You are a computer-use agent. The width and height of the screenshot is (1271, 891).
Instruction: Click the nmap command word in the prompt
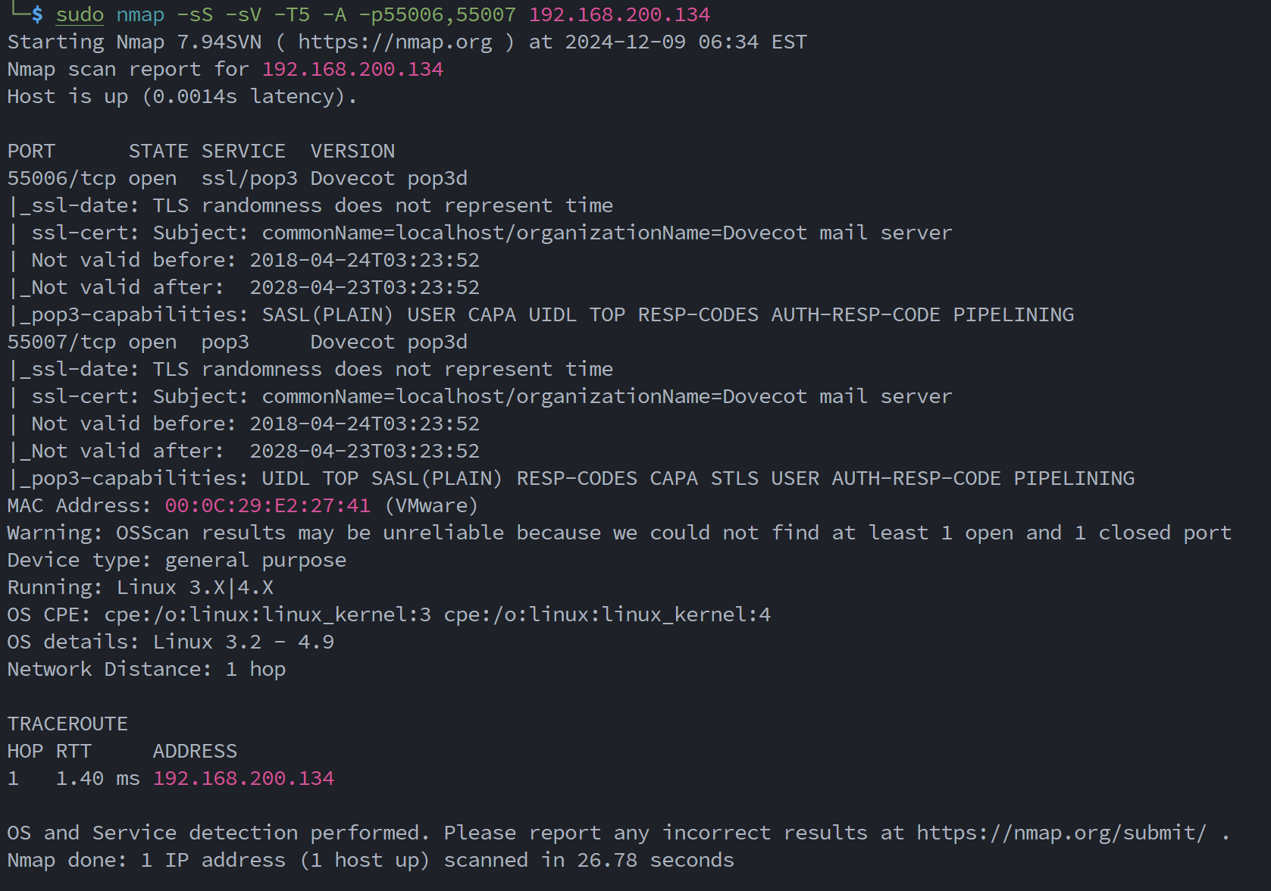[x=140, y=15]
